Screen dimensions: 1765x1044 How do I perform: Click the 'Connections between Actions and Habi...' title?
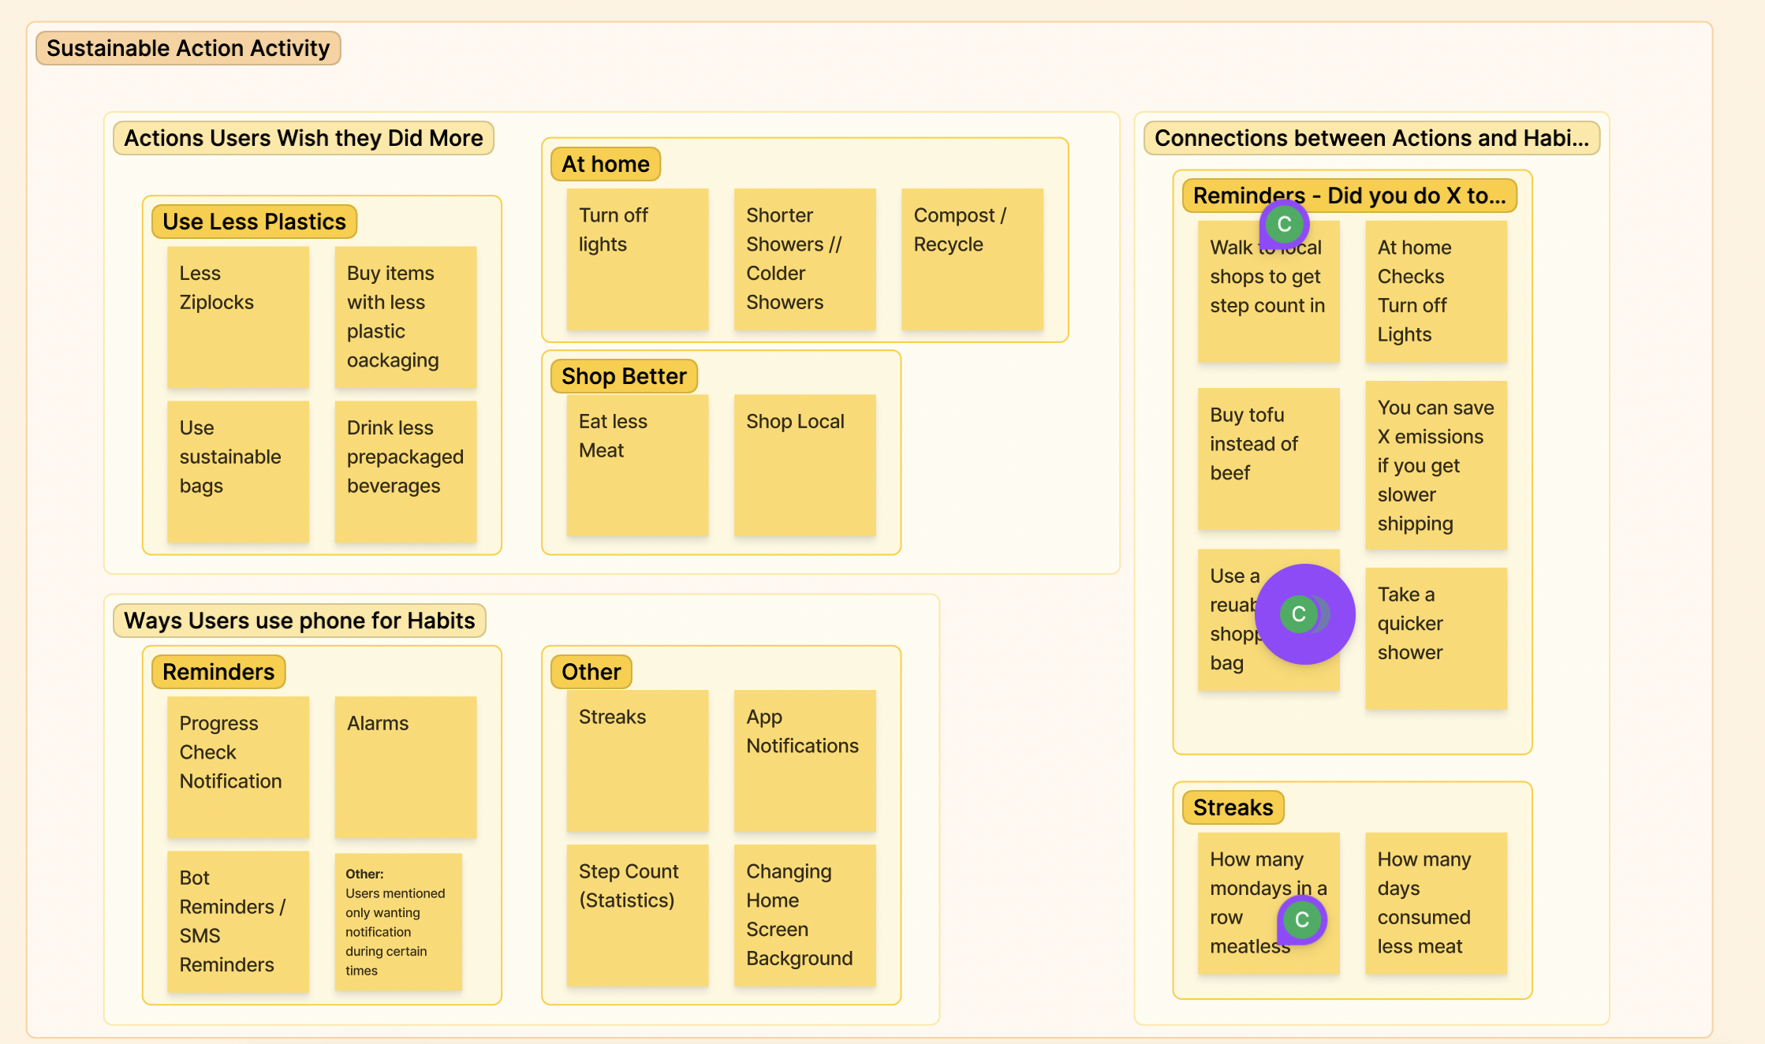(1371, 138)
